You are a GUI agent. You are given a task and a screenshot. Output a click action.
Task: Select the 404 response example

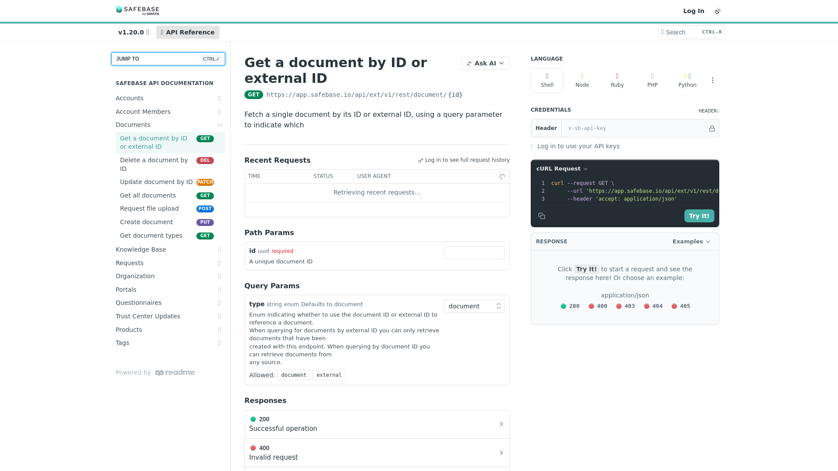(x=653, y=306)
